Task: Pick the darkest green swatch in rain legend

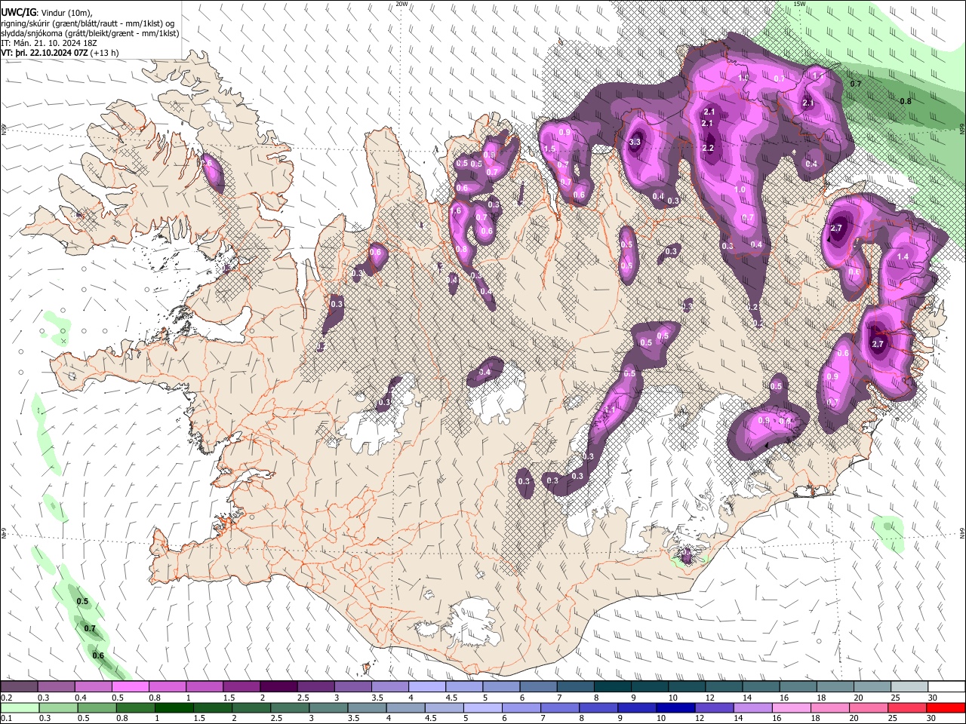Action: pos(174,707)
